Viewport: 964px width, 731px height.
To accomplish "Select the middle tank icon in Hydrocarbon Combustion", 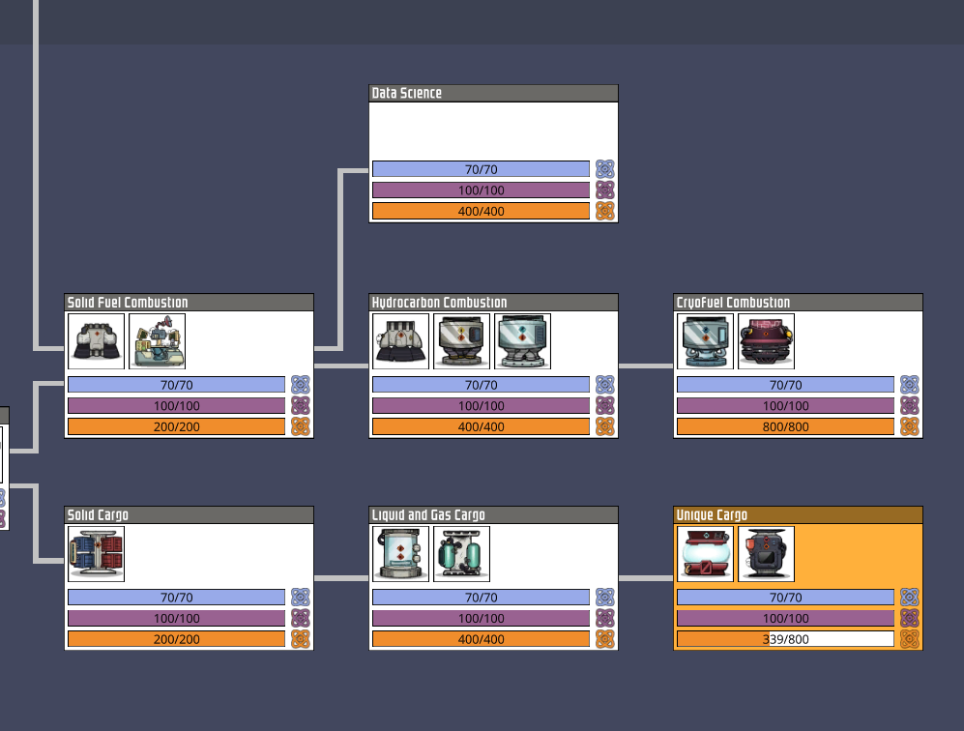I will [462, 341].
